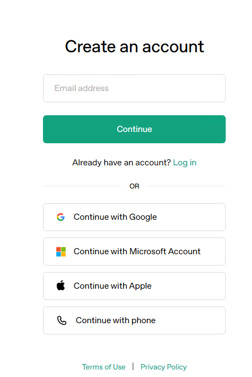Select Continue with Apple
The width and height of the screenshot is (252, 377).
pyautogui.click(x=134, y=286)
